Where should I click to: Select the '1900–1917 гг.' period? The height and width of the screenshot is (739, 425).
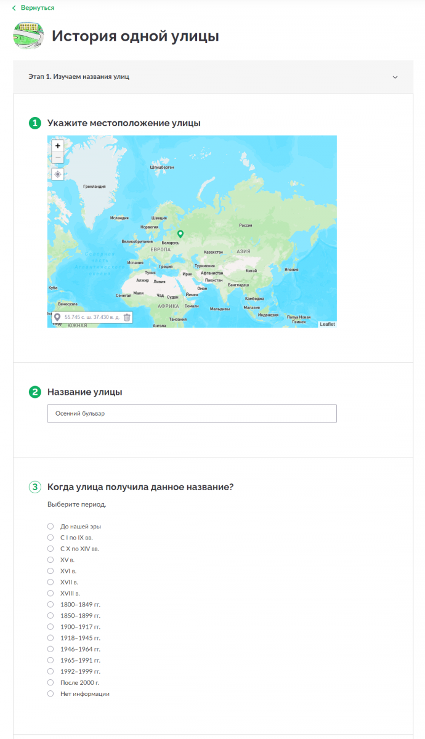coord(51,626)
